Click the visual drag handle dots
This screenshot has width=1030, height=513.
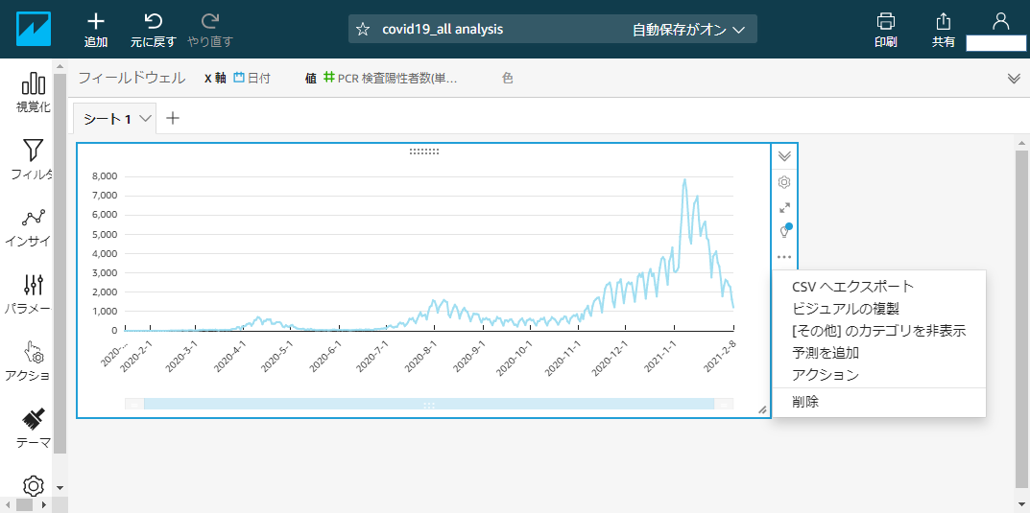point(423,152)
